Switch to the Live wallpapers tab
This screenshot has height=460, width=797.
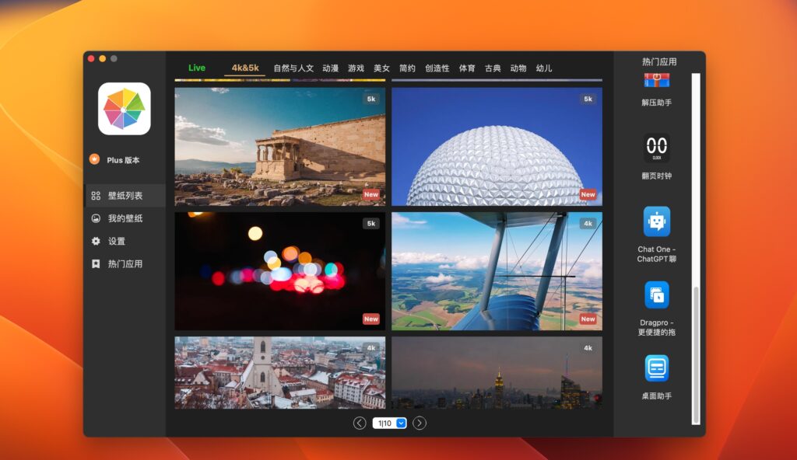[x=196, y=68]
